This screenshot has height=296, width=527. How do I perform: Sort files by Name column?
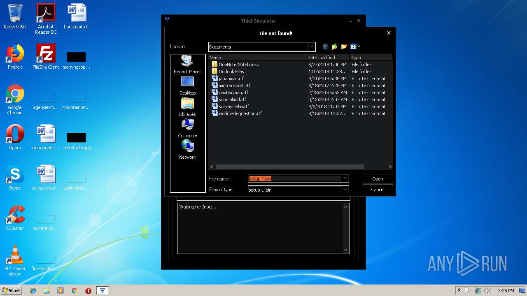[257, 58]
